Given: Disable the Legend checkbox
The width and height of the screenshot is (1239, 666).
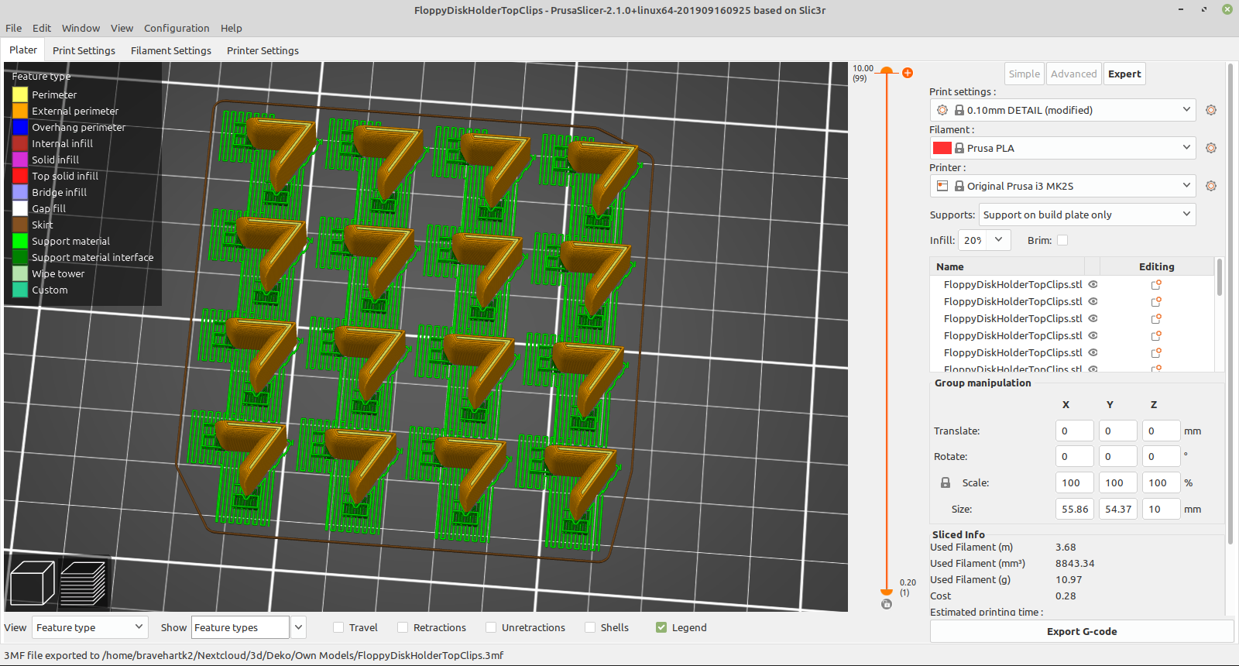Looking at the screenshot, I should coord(661,627).
